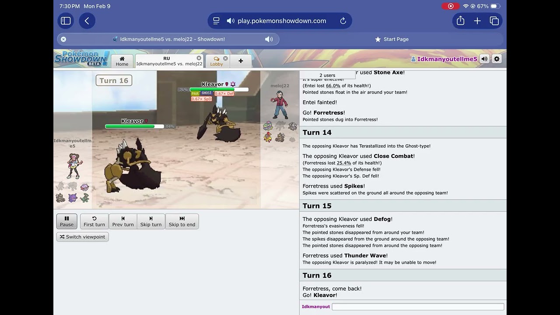Skip turn in the battle replay
This screenshot has width=560, height=315.
click(151, 221)
